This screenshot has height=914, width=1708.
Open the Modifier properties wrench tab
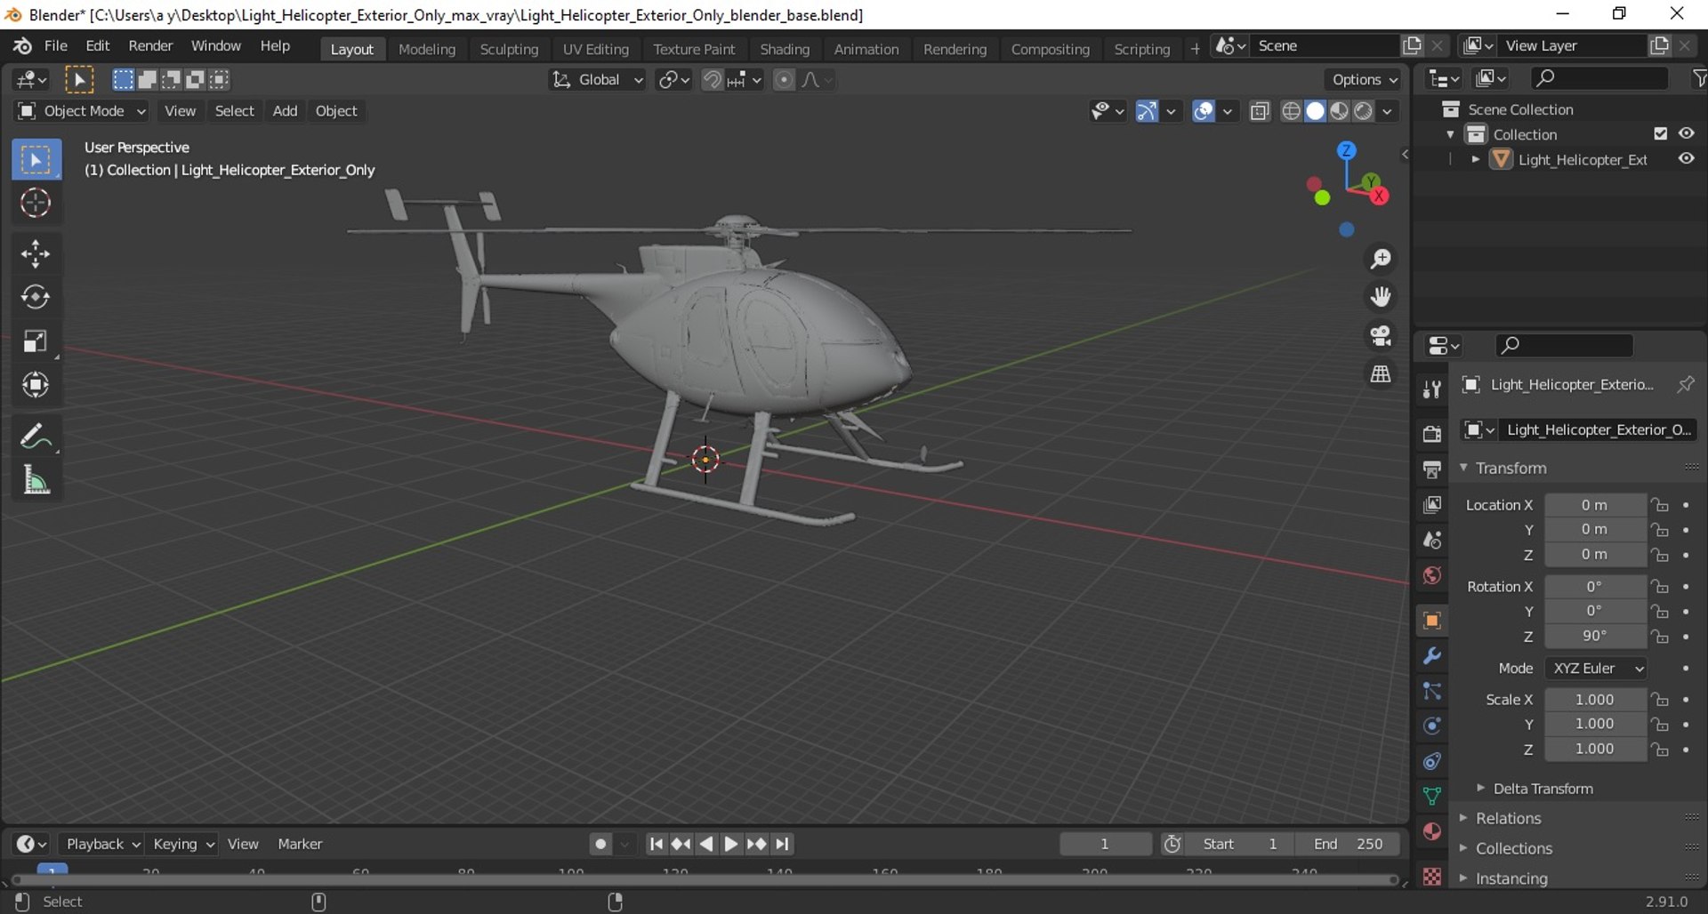coord(1431,656)
